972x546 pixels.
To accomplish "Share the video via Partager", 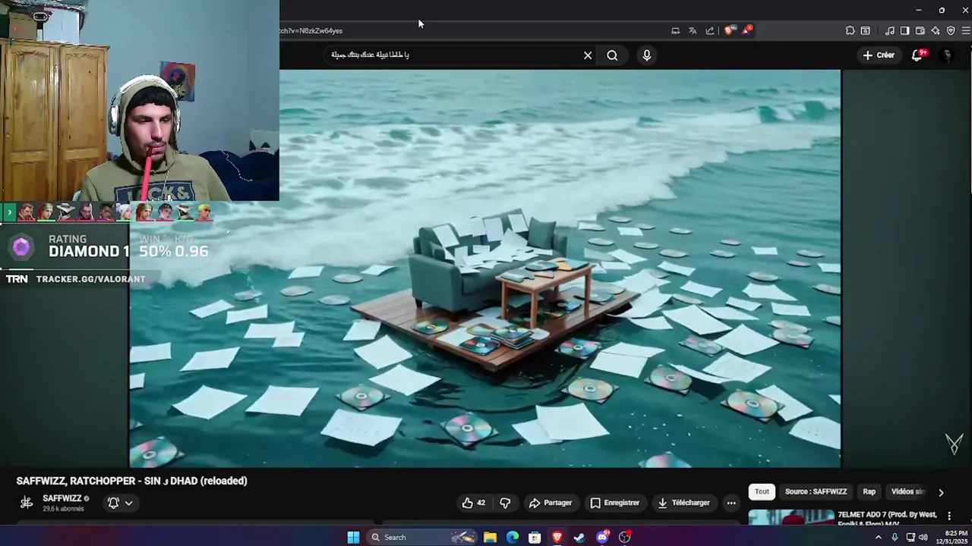I will (551, 503).
